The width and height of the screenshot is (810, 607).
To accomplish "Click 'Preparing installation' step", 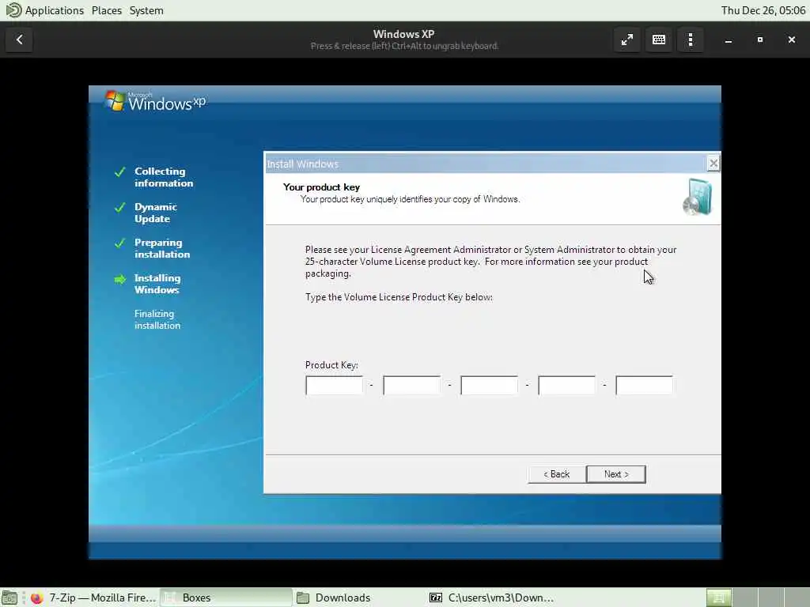I will (162, 248).
